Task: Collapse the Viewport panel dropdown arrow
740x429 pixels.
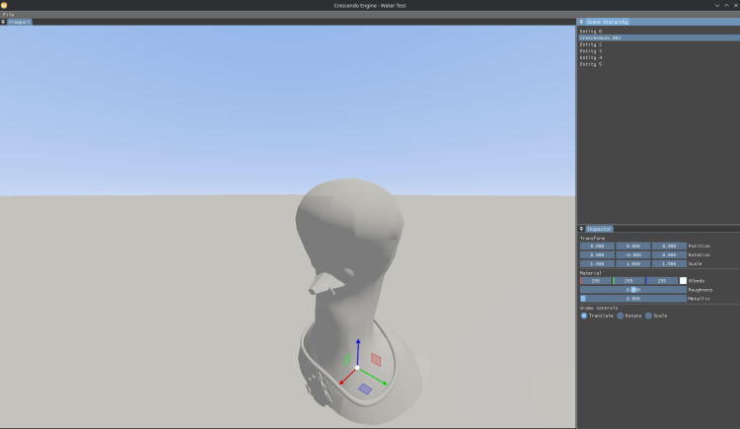Action: pyautogui.click(x=3, y=22)
